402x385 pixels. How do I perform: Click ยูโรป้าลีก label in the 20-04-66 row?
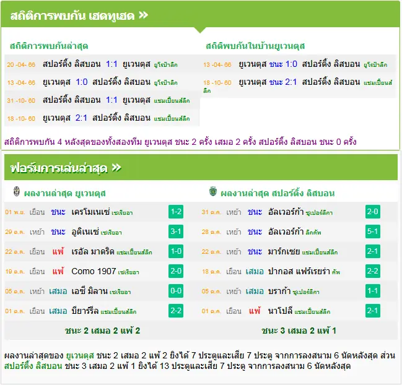point(165,65)
